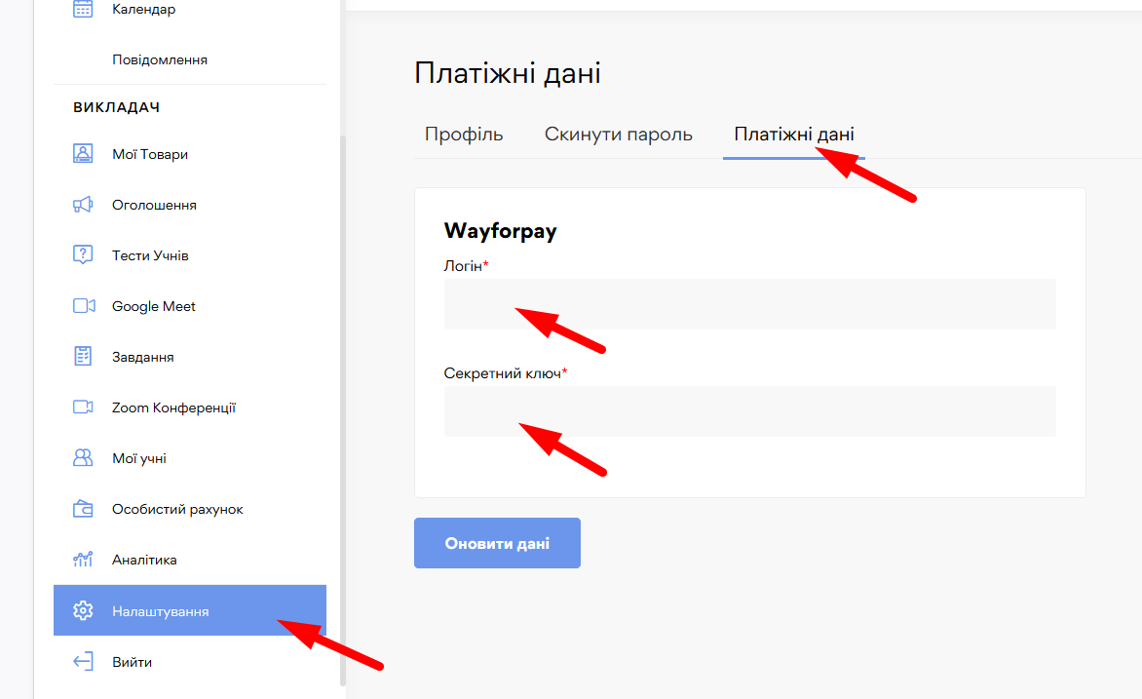This screenshot has width=1142, height=699.
Task: Click the wallet icon for Особистий рахунок
Action: point(83,509)
